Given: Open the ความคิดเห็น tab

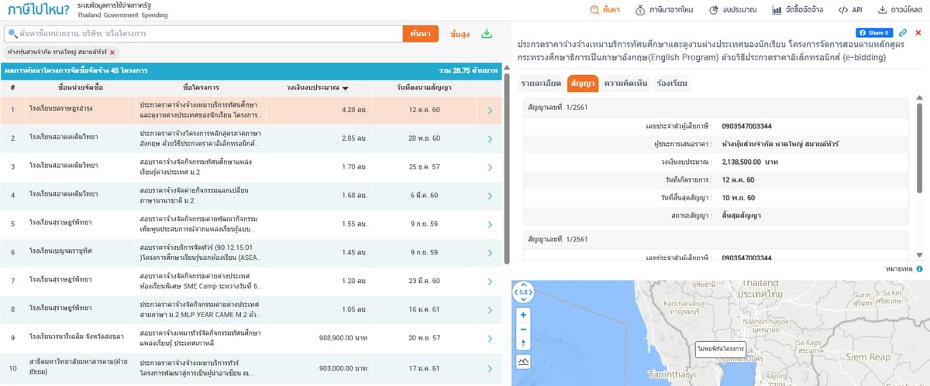Looking at the screenshot, I should (x=625, y=83).
